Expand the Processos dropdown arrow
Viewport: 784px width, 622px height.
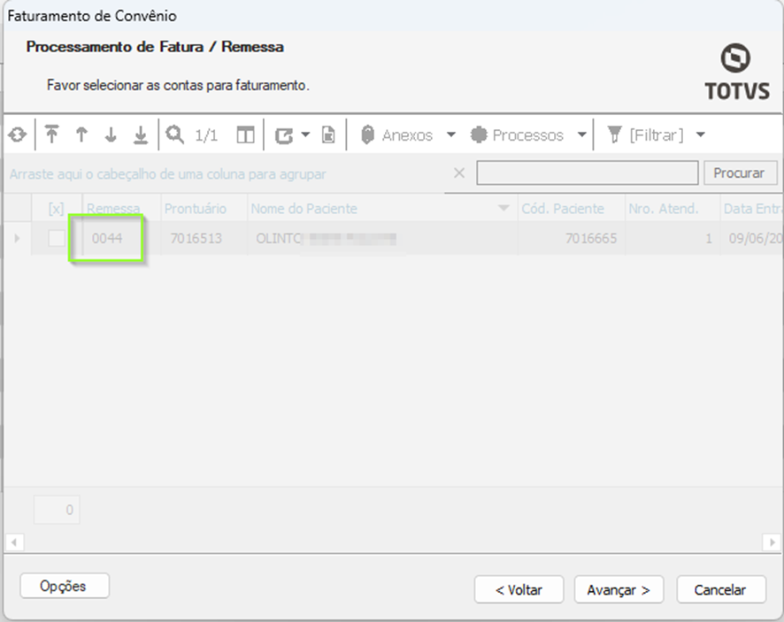(581, 134)
